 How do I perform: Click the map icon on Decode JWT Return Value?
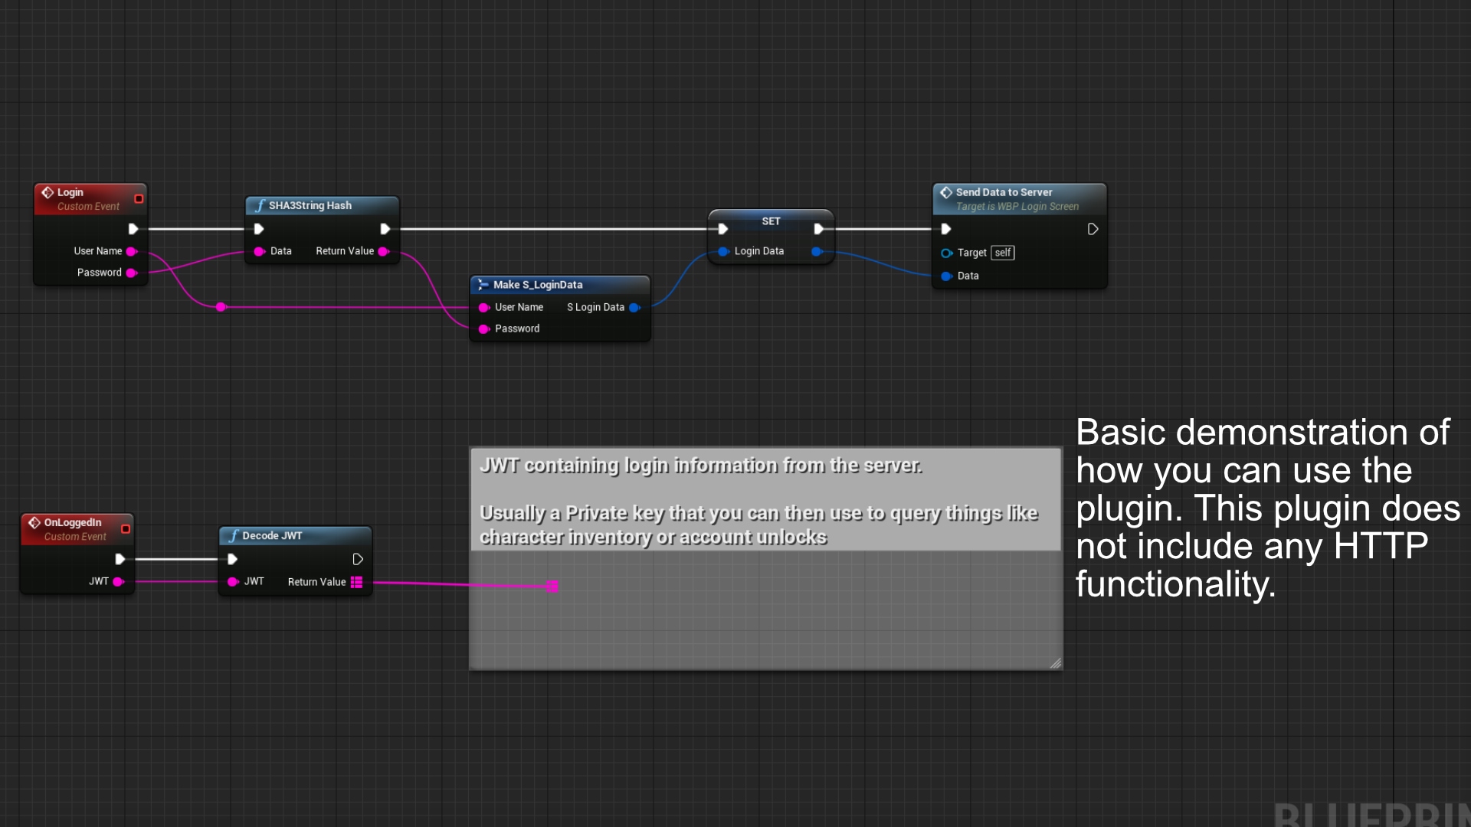pos(356,582)
